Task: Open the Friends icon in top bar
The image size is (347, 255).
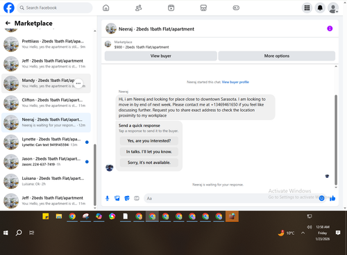Action: point(138,8)
